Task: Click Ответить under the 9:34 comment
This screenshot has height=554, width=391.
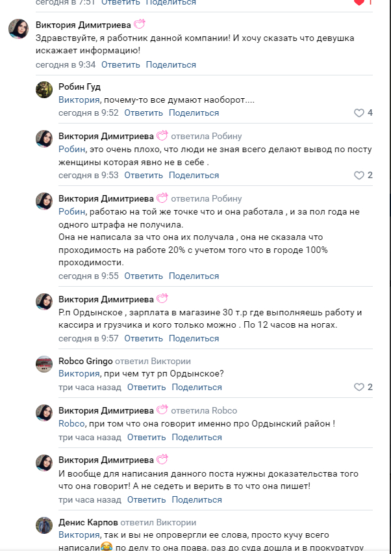Action: point(121,64)
